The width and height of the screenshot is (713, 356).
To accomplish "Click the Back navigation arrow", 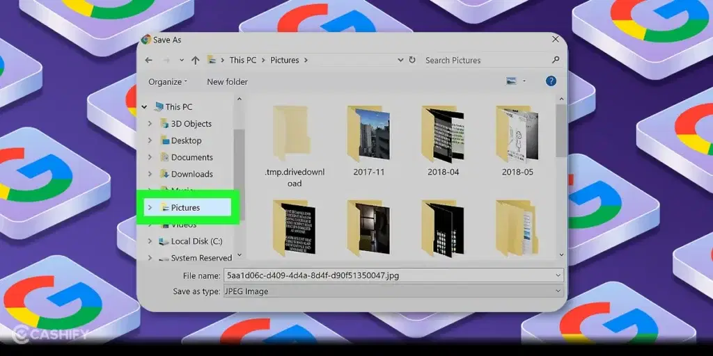I will pos(149,60).
